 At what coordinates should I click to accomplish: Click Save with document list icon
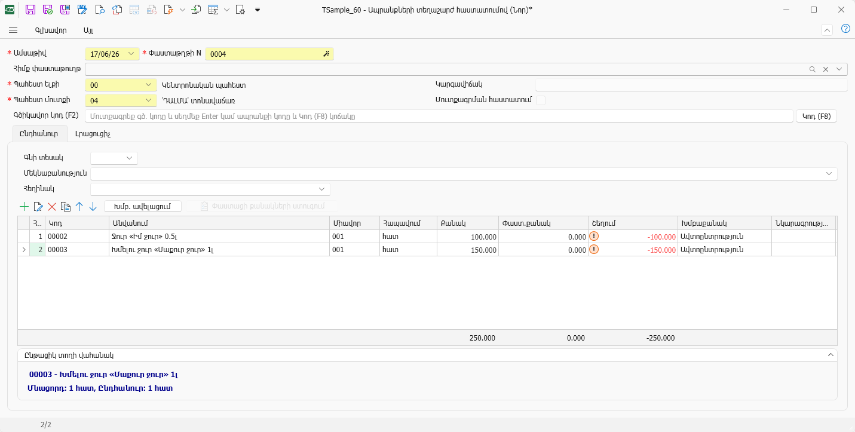point(65,10)
